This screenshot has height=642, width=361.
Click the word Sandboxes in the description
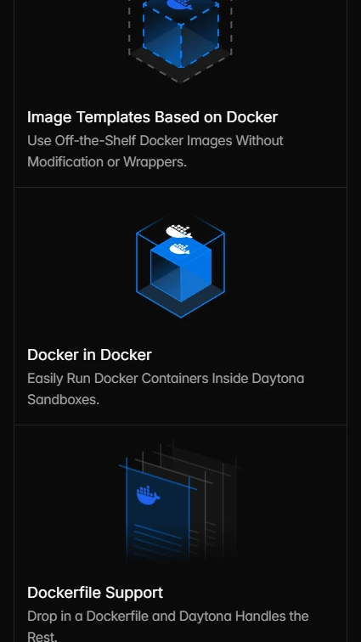click(63, 399)
